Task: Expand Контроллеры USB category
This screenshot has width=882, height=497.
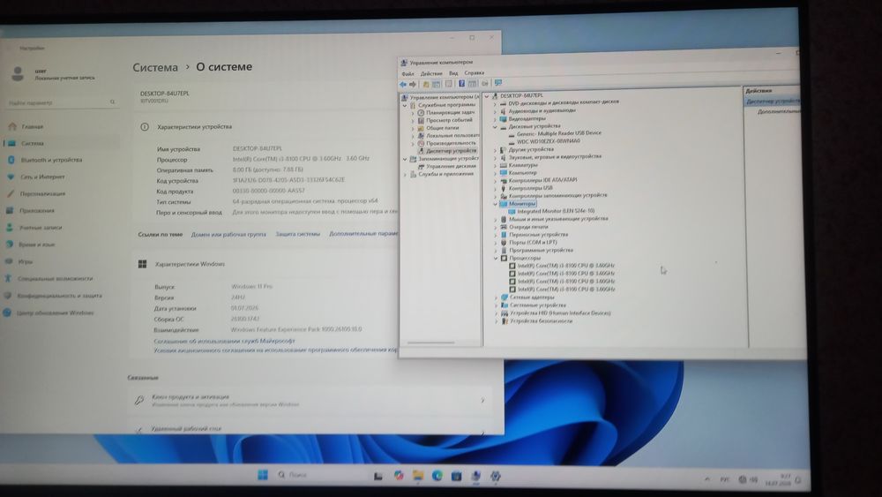Action: [496, 188]
